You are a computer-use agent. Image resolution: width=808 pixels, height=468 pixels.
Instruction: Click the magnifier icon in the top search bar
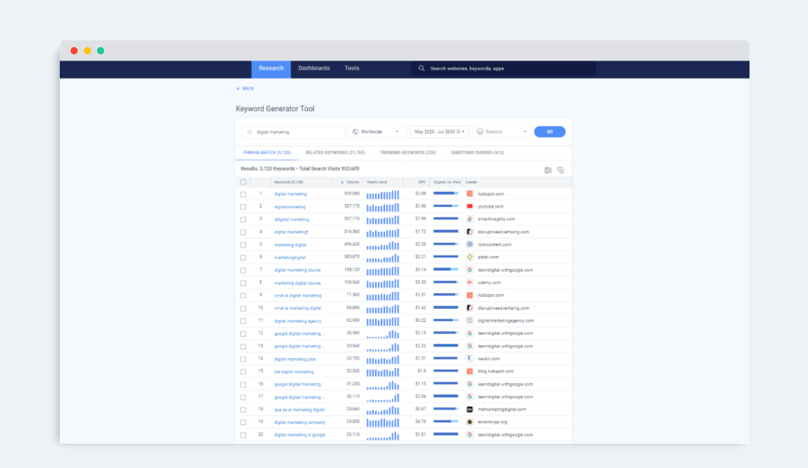[x=421, y=68]
